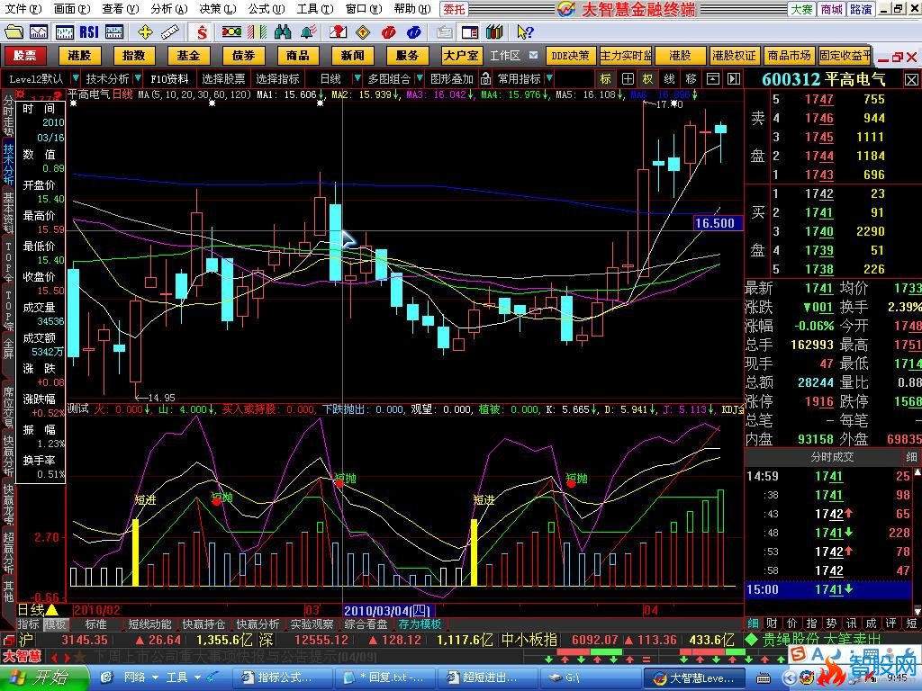The height and width of the screenshot is (691, 922).
Task: Open the 多图组合 dropdown arrow
Action: [x=420, y=78]
